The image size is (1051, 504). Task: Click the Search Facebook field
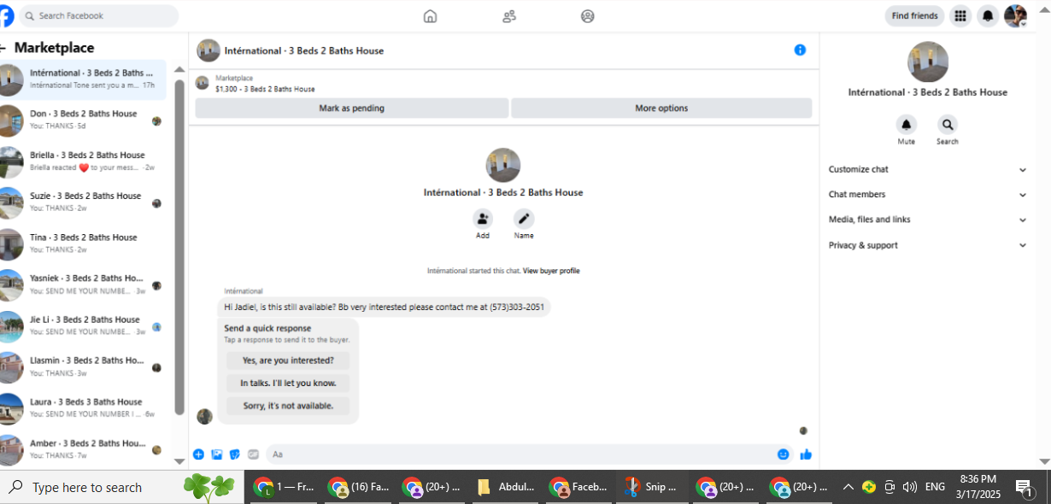coord(99,15)
